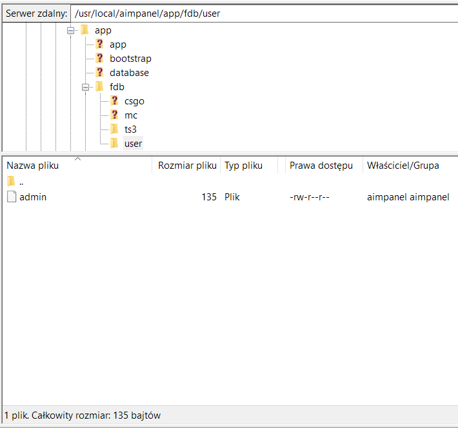Viewport: 458px width, 429px height.
Task: Click the ts3 folder icon
Action: click(x=114, y=129)
